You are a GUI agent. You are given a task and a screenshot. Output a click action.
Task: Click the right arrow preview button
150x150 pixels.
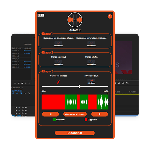(x=100, y=114)
